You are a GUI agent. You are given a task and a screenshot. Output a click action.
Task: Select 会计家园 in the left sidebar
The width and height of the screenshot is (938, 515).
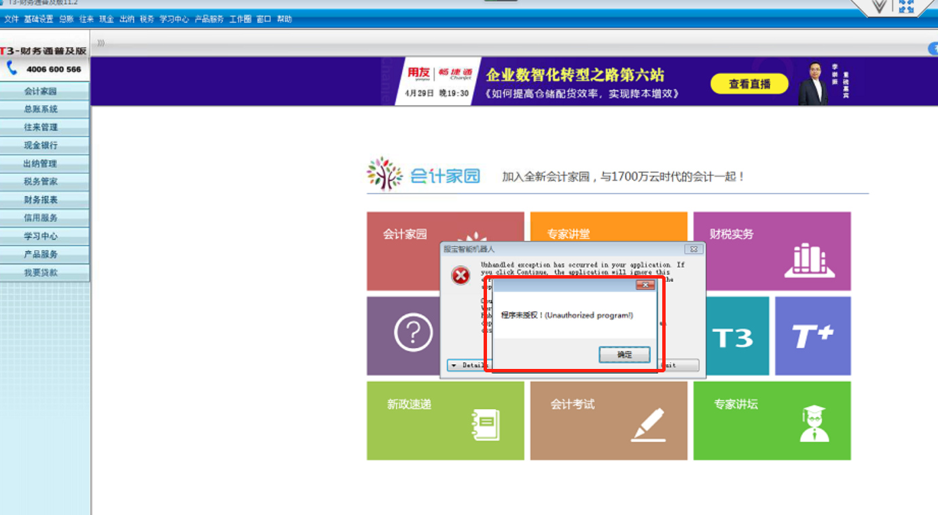tap(45, 91)
